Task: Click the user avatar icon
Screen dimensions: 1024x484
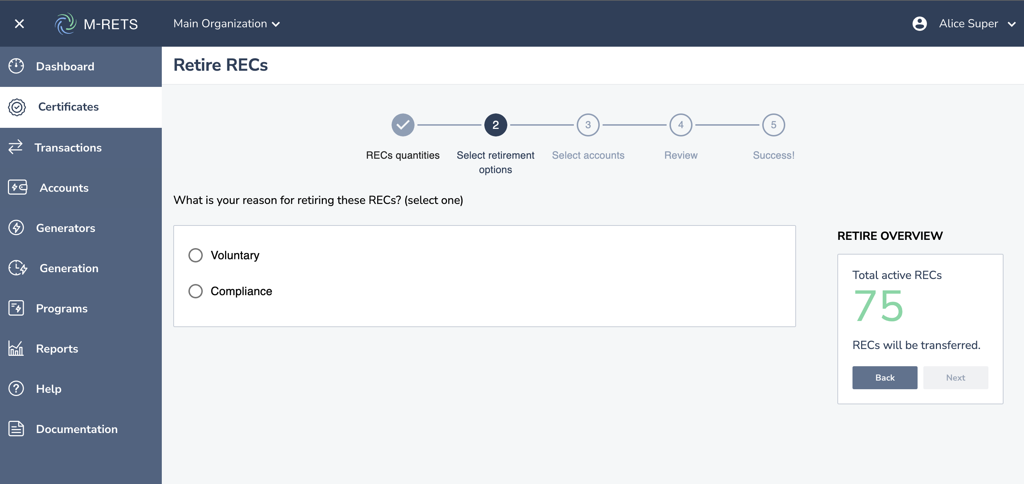Action: (919, 24)
